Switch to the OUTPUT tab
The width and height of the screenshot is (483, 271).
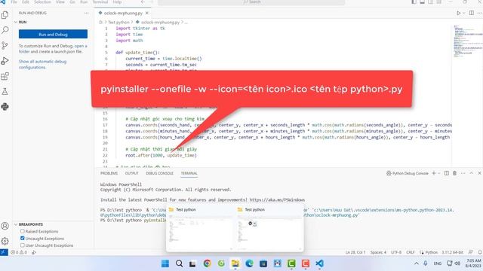click(132, 173)
